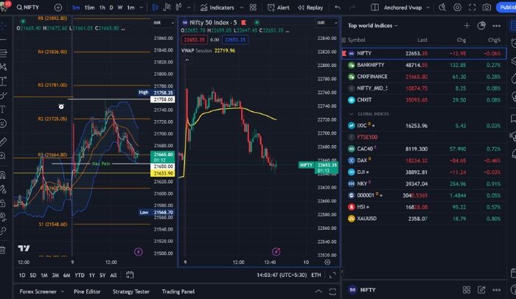Switch to Strategy Tester tab
This screenshot has width=516, height=299.
(131, 292)
